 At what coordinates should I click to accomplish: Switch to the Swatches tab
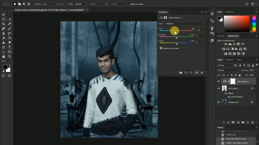pyautogui.click(x=229, y=12)
